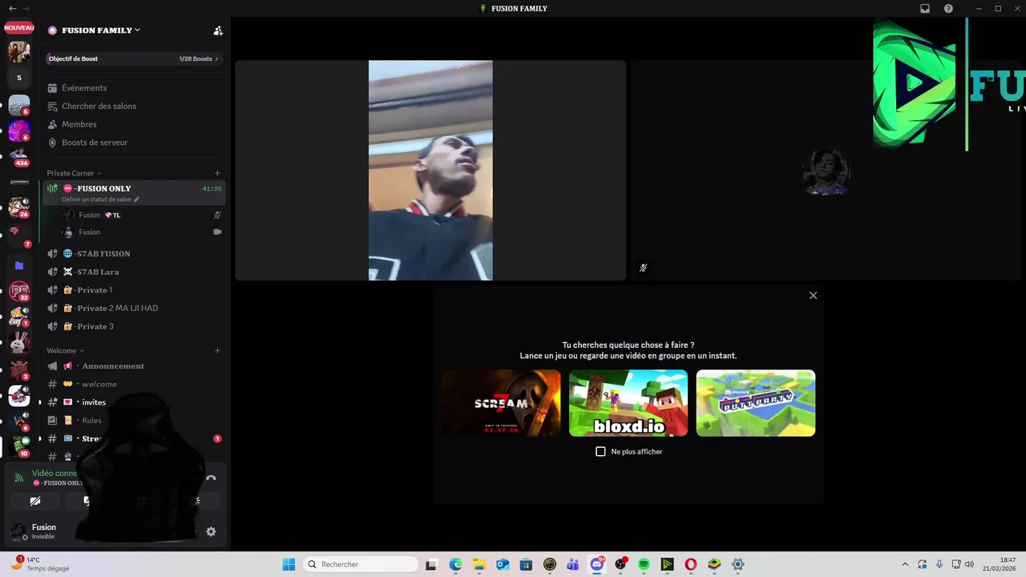Open File Explorer from the taskbar
1026x577 pixels.
(x=479, y=564)
